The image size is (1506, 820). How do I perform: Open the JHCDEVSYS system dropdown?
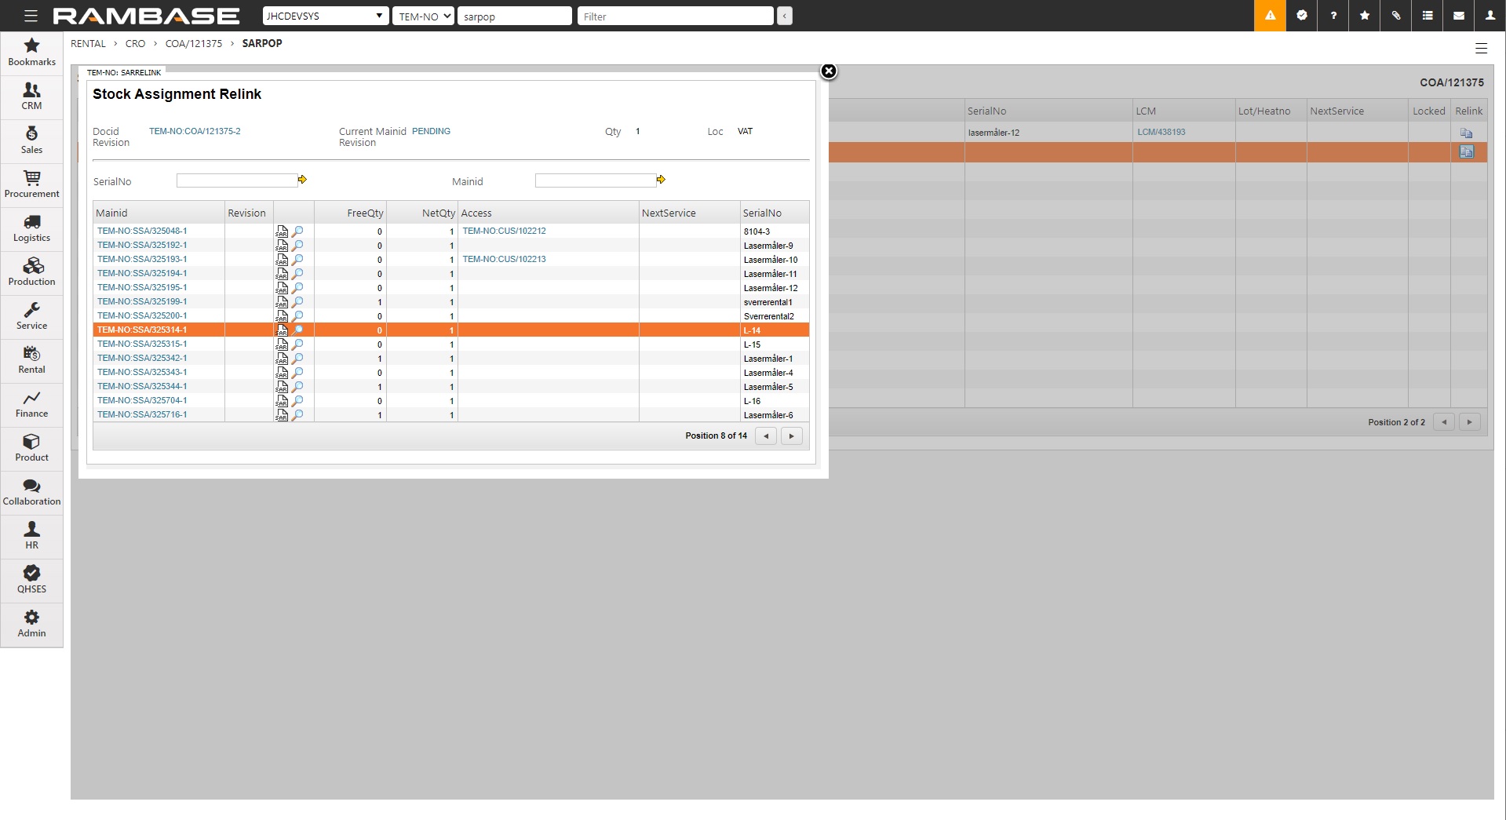[x=325, y=16]
